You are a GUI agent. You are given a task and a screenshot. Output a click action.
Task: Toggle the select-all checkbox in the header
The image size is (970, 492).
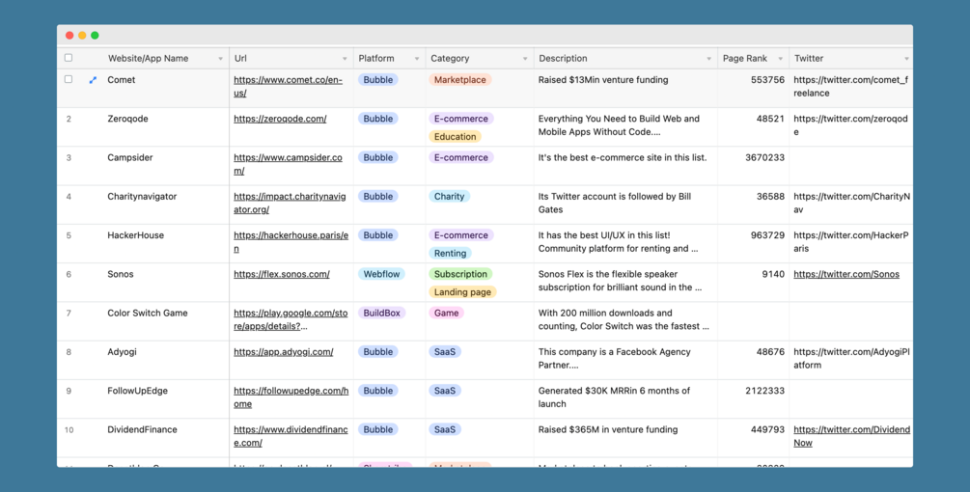[x=69, y=58]
